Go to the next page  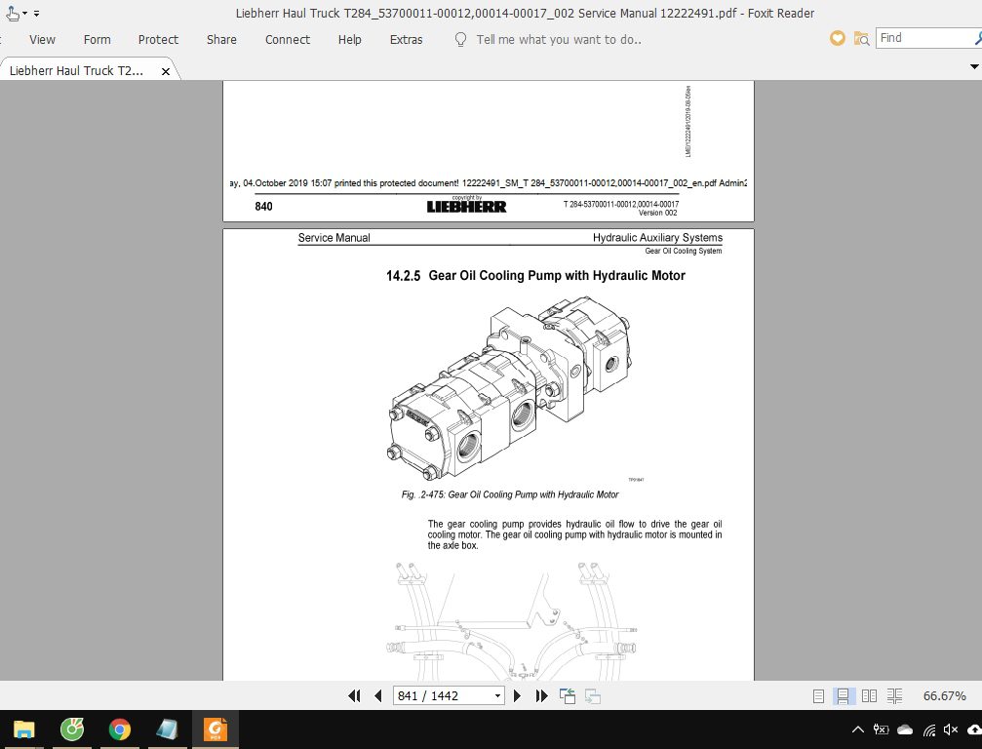pos(517,695)
